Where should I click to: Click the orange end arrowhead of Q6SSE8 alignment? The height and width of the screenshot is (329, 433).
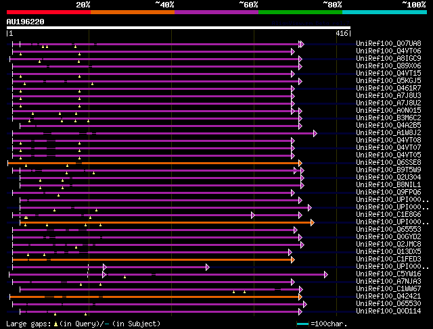point(300,163)
